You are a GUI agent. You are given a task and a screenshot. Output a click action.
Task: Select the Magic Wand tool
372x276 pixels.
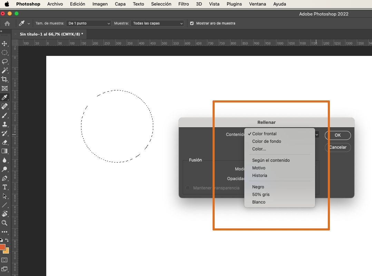coord(4,70)
